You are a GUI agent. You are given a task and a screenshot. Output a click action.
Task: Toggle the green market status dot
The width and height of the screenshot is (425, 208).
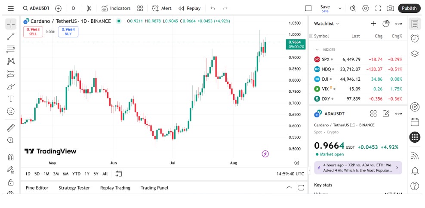(x=118, y=21)
